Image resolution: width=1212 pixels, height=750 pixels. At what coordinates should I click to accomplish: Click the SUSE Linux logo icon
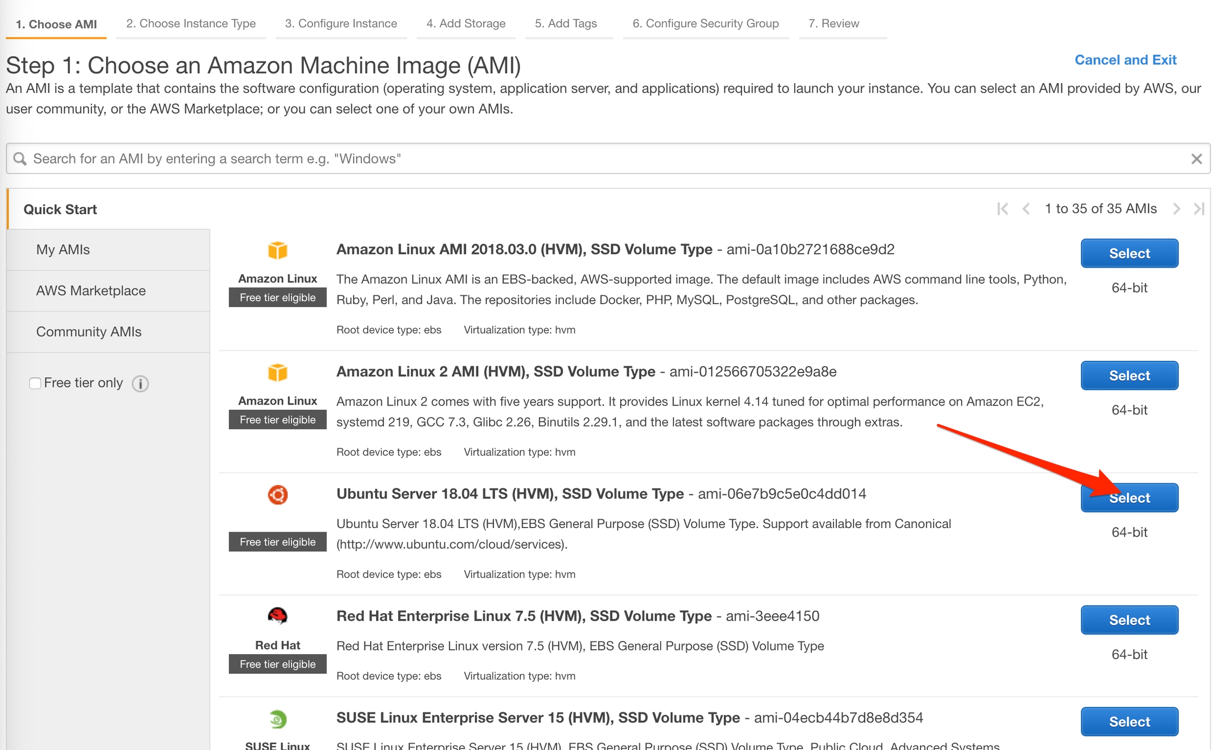277,718
